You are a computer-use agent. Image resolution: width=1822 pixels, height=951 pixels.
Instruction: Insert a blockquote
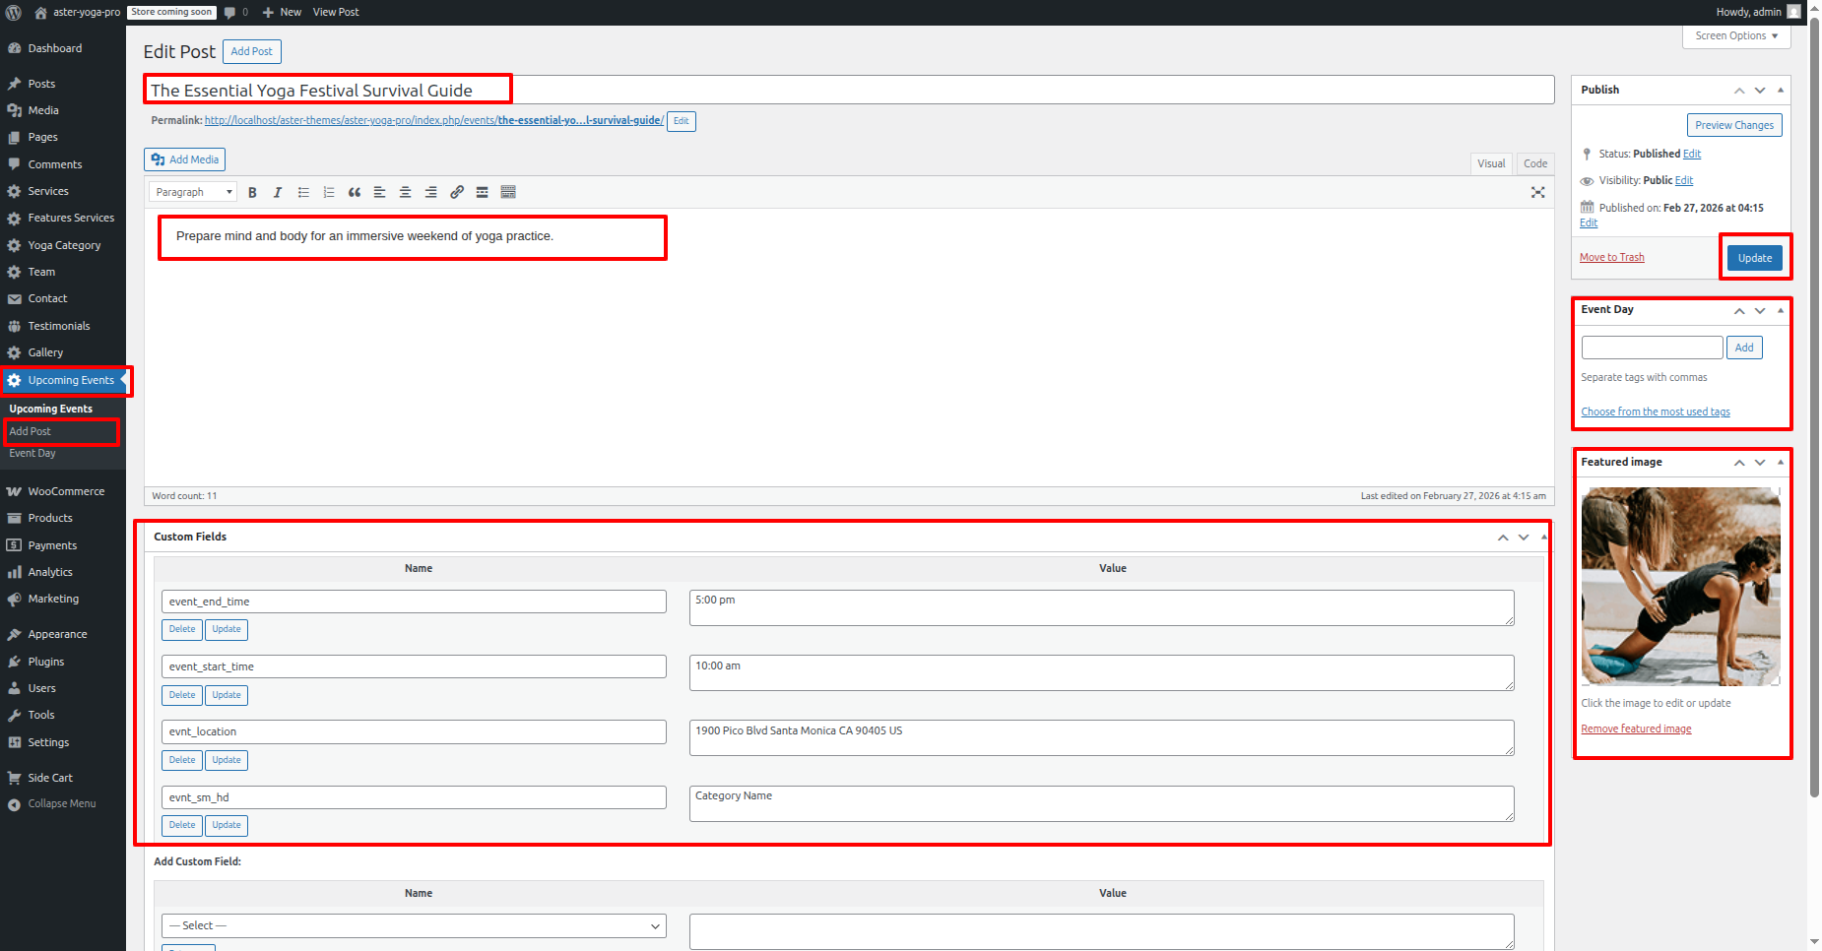click(x=355, y=193)
